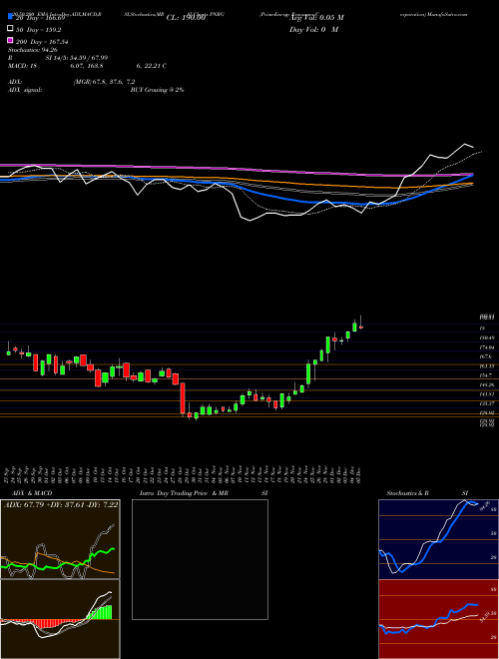Click the white 50 Day legend swatch

[x=11, y=29]
